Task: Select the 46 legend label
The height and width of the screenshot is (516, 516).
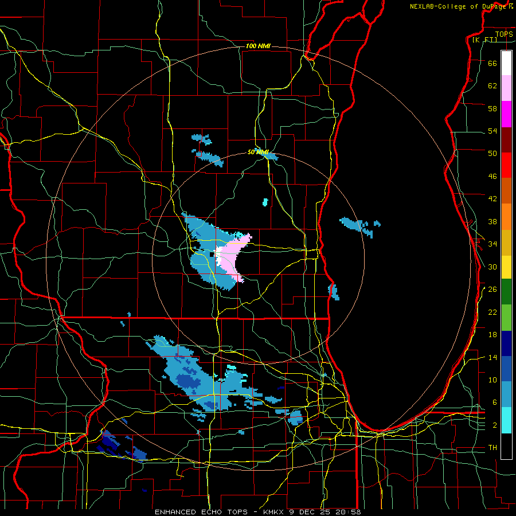Action: pyautogui.click(x=492, y=176)
